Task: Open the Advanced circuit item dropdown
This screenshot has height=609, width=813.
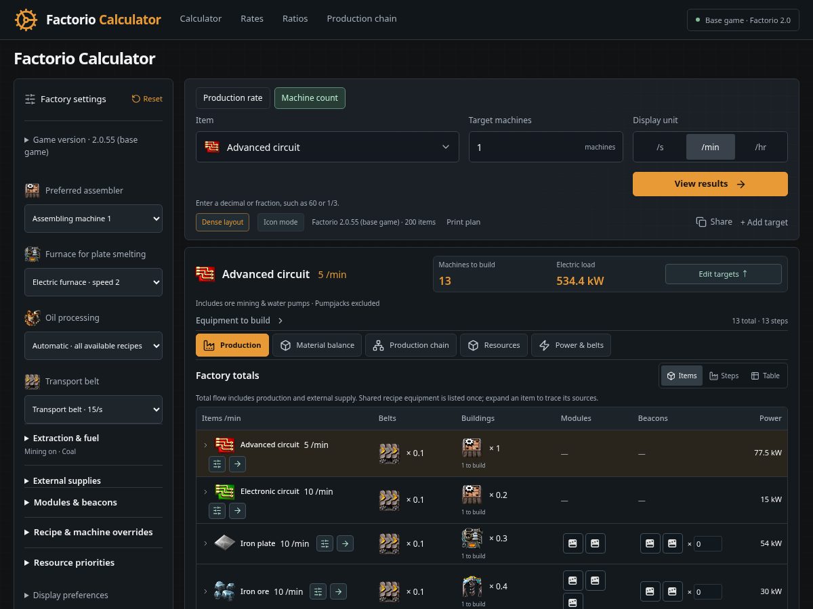Action: coord(327,147)
